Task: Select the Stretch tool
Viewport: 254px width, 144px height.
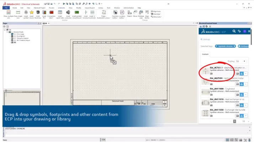Action: pyautogui.click(x=129, y=14)
